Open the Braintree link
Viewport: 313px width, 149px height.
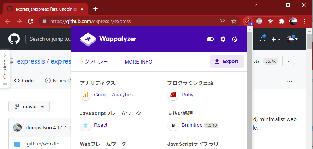coord(192,125)
